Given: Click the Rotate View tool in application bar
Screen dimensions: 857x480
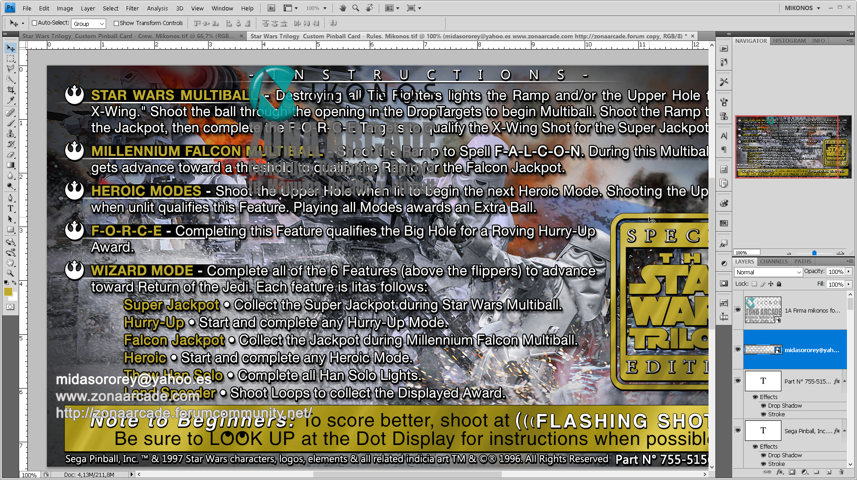Looking at the screenshot, I should pyautogui.click(x=369, y=8).
